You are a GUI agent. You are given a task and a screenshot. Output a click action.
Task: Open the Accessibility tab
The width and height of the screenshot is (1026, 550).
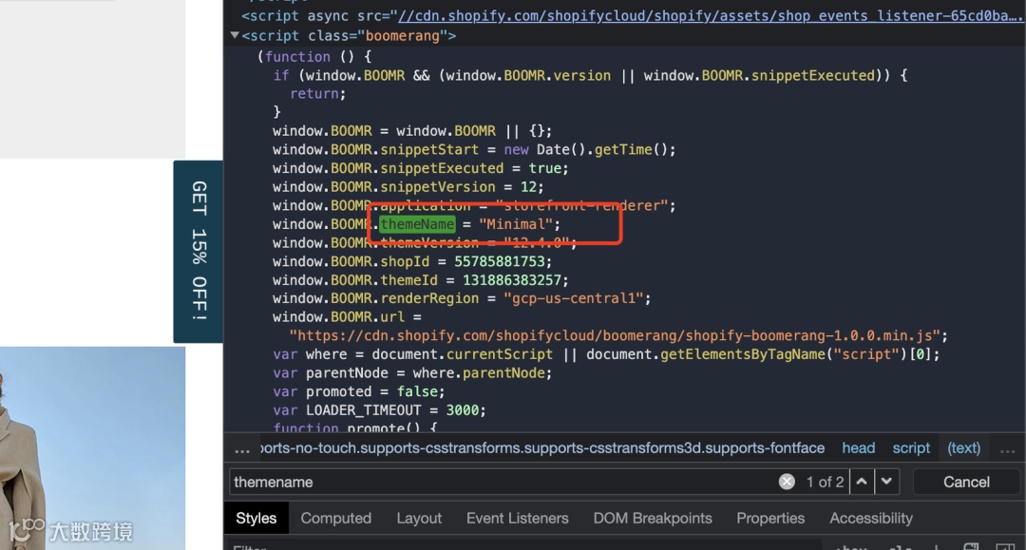871,518
